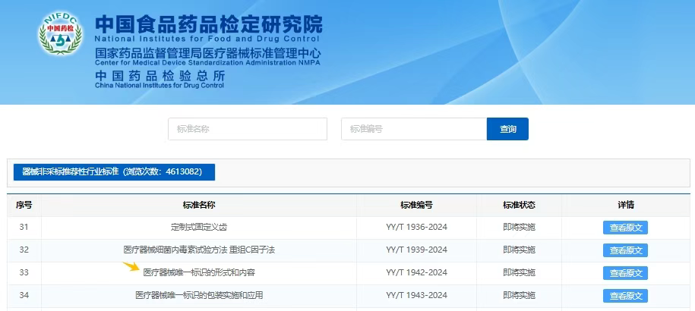Select the 器械非采标推荐性行业标准 tab

coord(114,172)
